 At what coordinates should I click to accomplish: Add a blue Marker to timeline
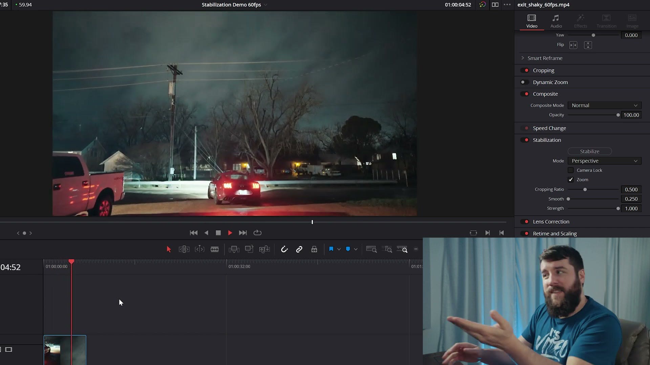[348, 249]
